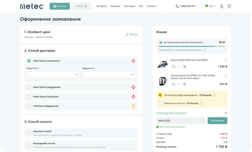Decrease quantity of Электрочайник kettle
The image size is (252, 152).
point(174,84)
